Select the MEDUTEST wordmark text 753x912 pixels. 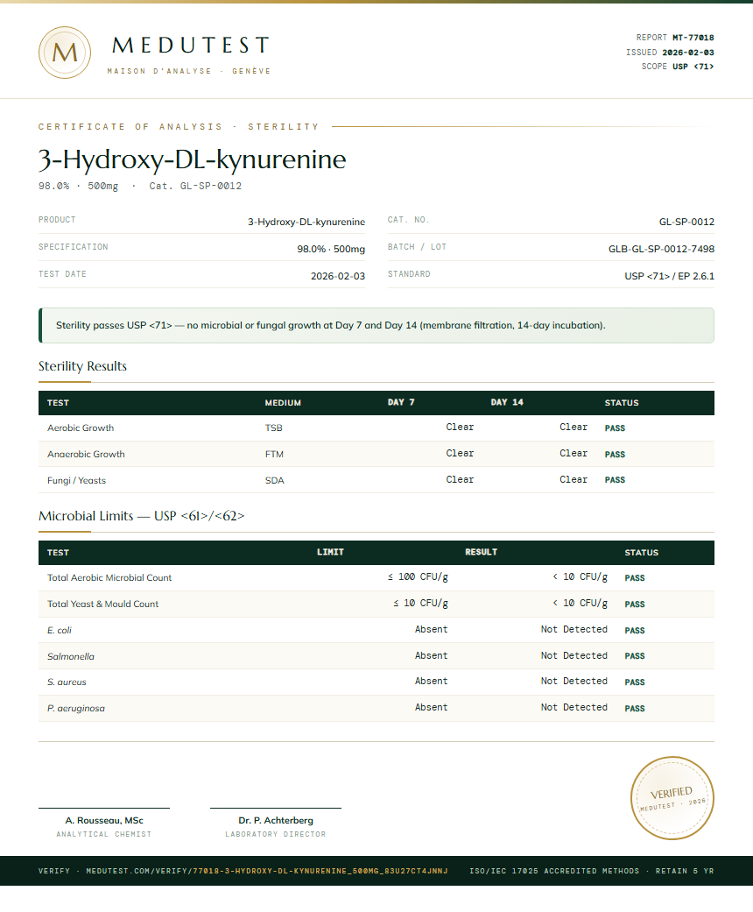[x=191, y=46]
